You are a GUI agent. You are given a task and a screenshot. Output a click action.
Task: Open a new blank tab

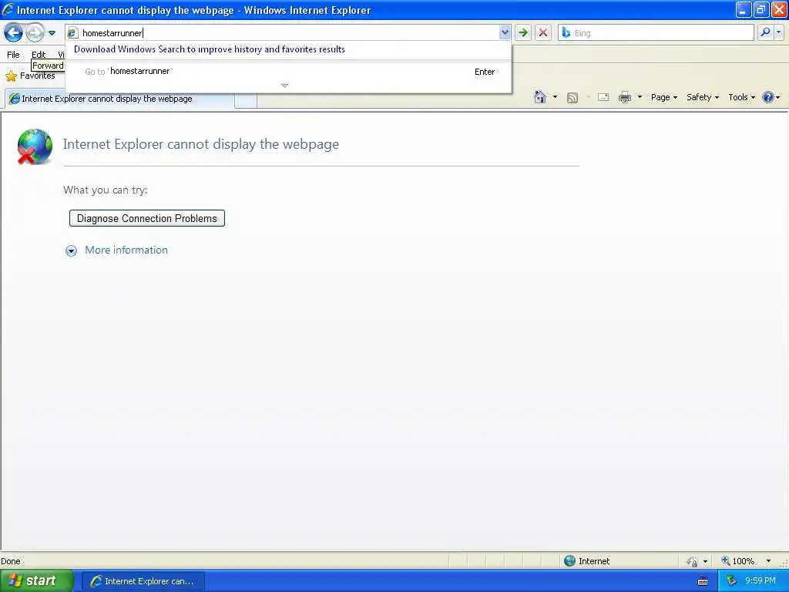[x=246, y=100]
